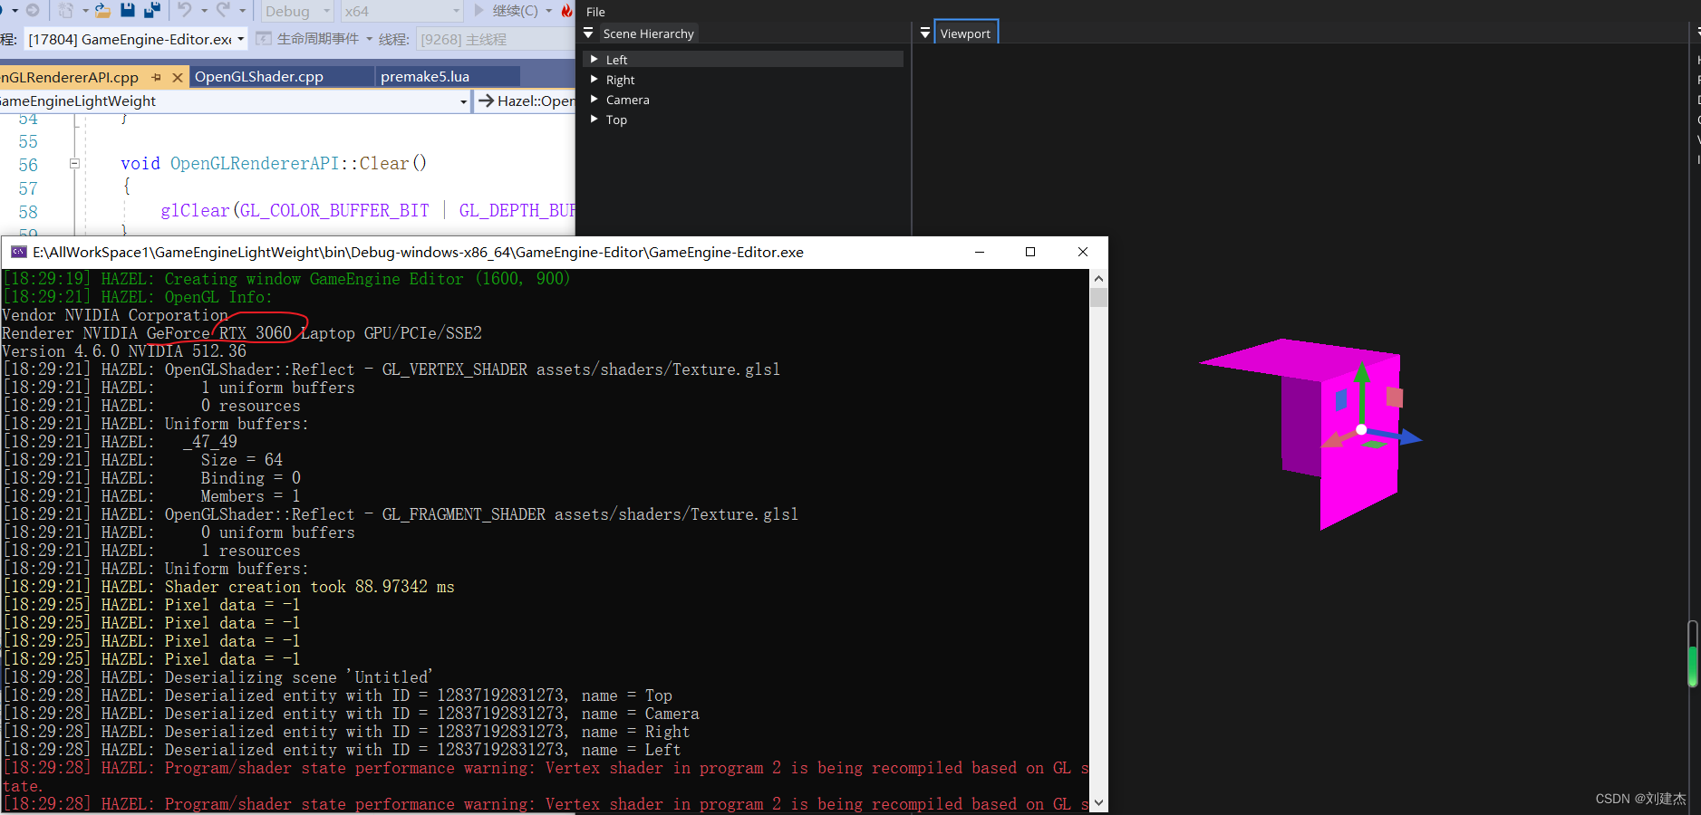Collapse the Clear function code block
1701x815 pixels.
[75, 164]
